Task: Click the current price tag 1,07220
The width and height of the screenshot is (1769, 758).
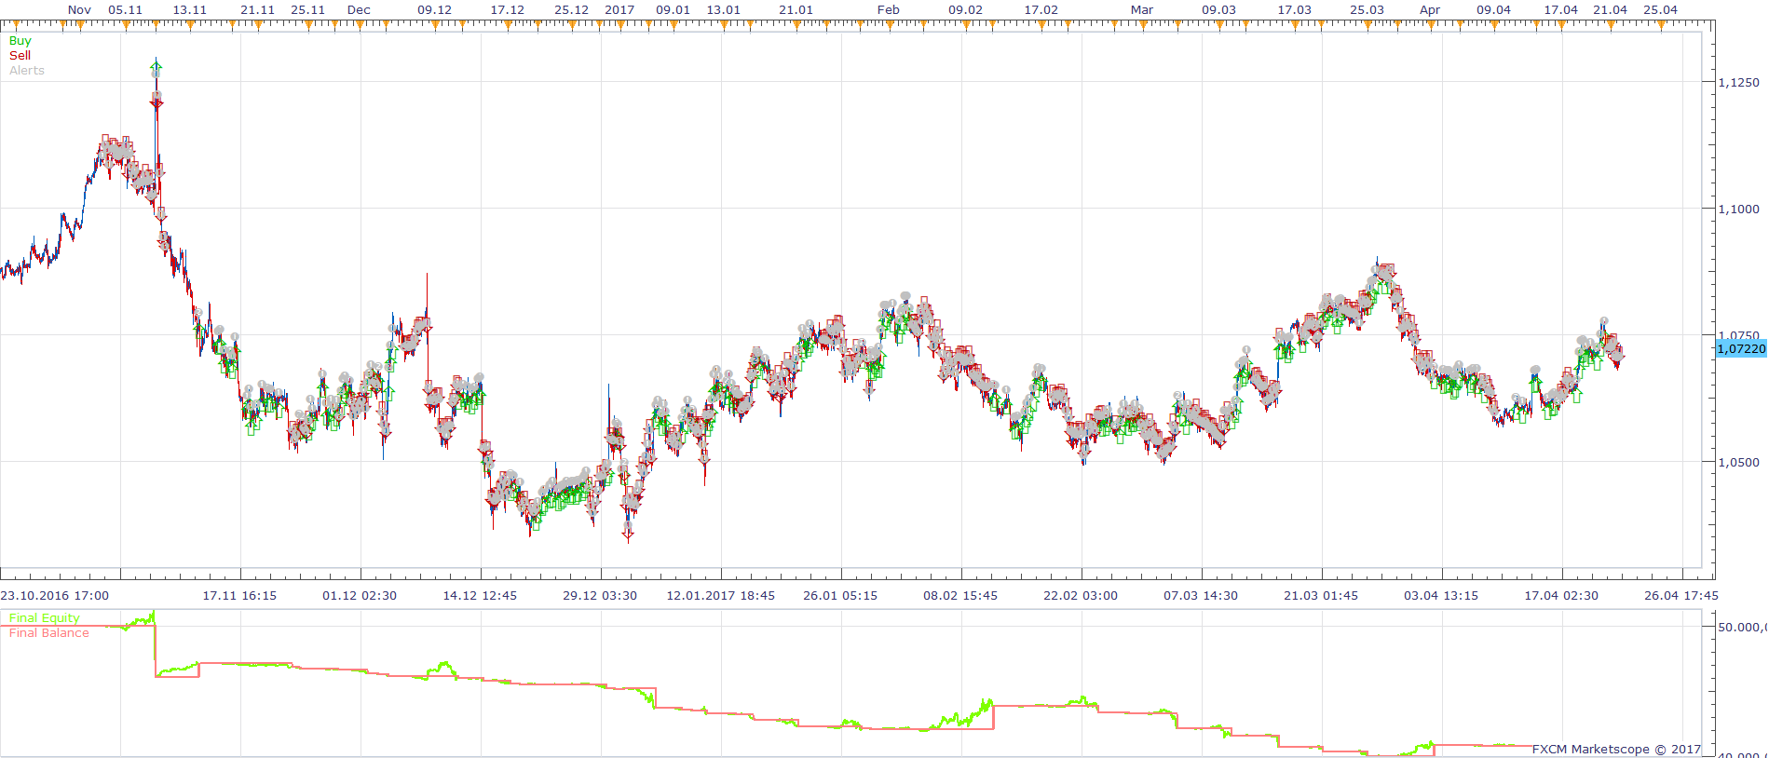Action: (1741, 348)
